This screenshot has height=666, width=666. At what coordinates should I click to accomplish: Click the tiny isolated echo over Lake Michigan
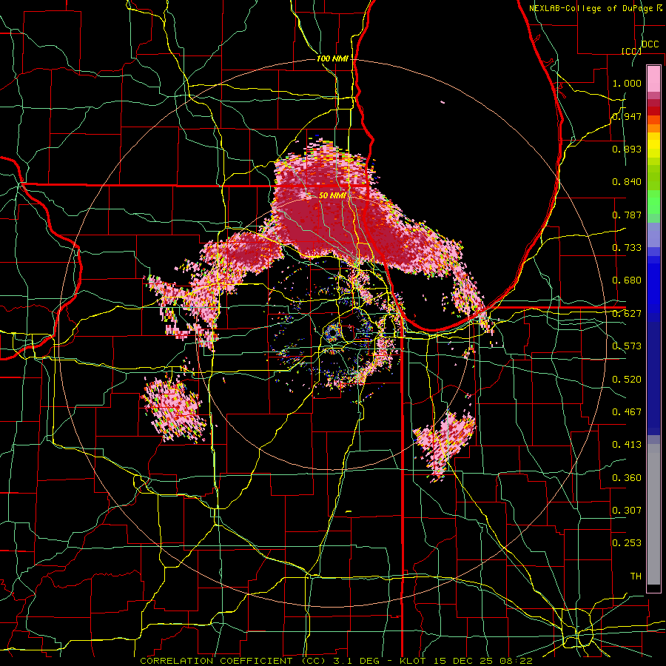[443, 102]
